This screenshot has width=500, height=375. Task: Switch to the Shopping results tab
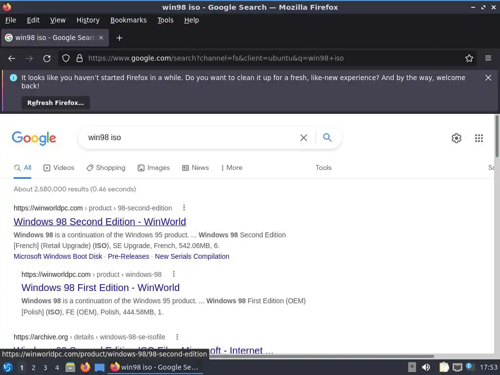click(x=106, y=168)
